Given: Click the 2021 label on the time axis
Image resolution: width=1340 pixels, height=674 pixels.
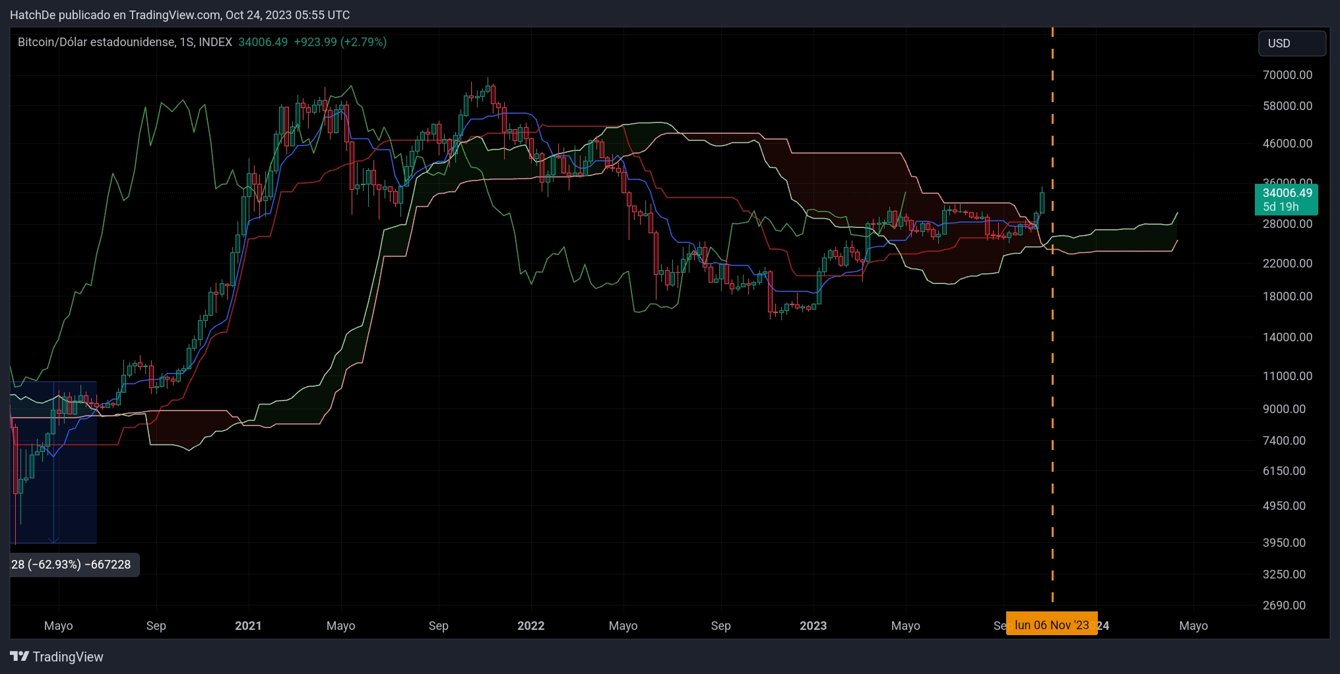Looking at the screenshot, I should tap(248, 626).
